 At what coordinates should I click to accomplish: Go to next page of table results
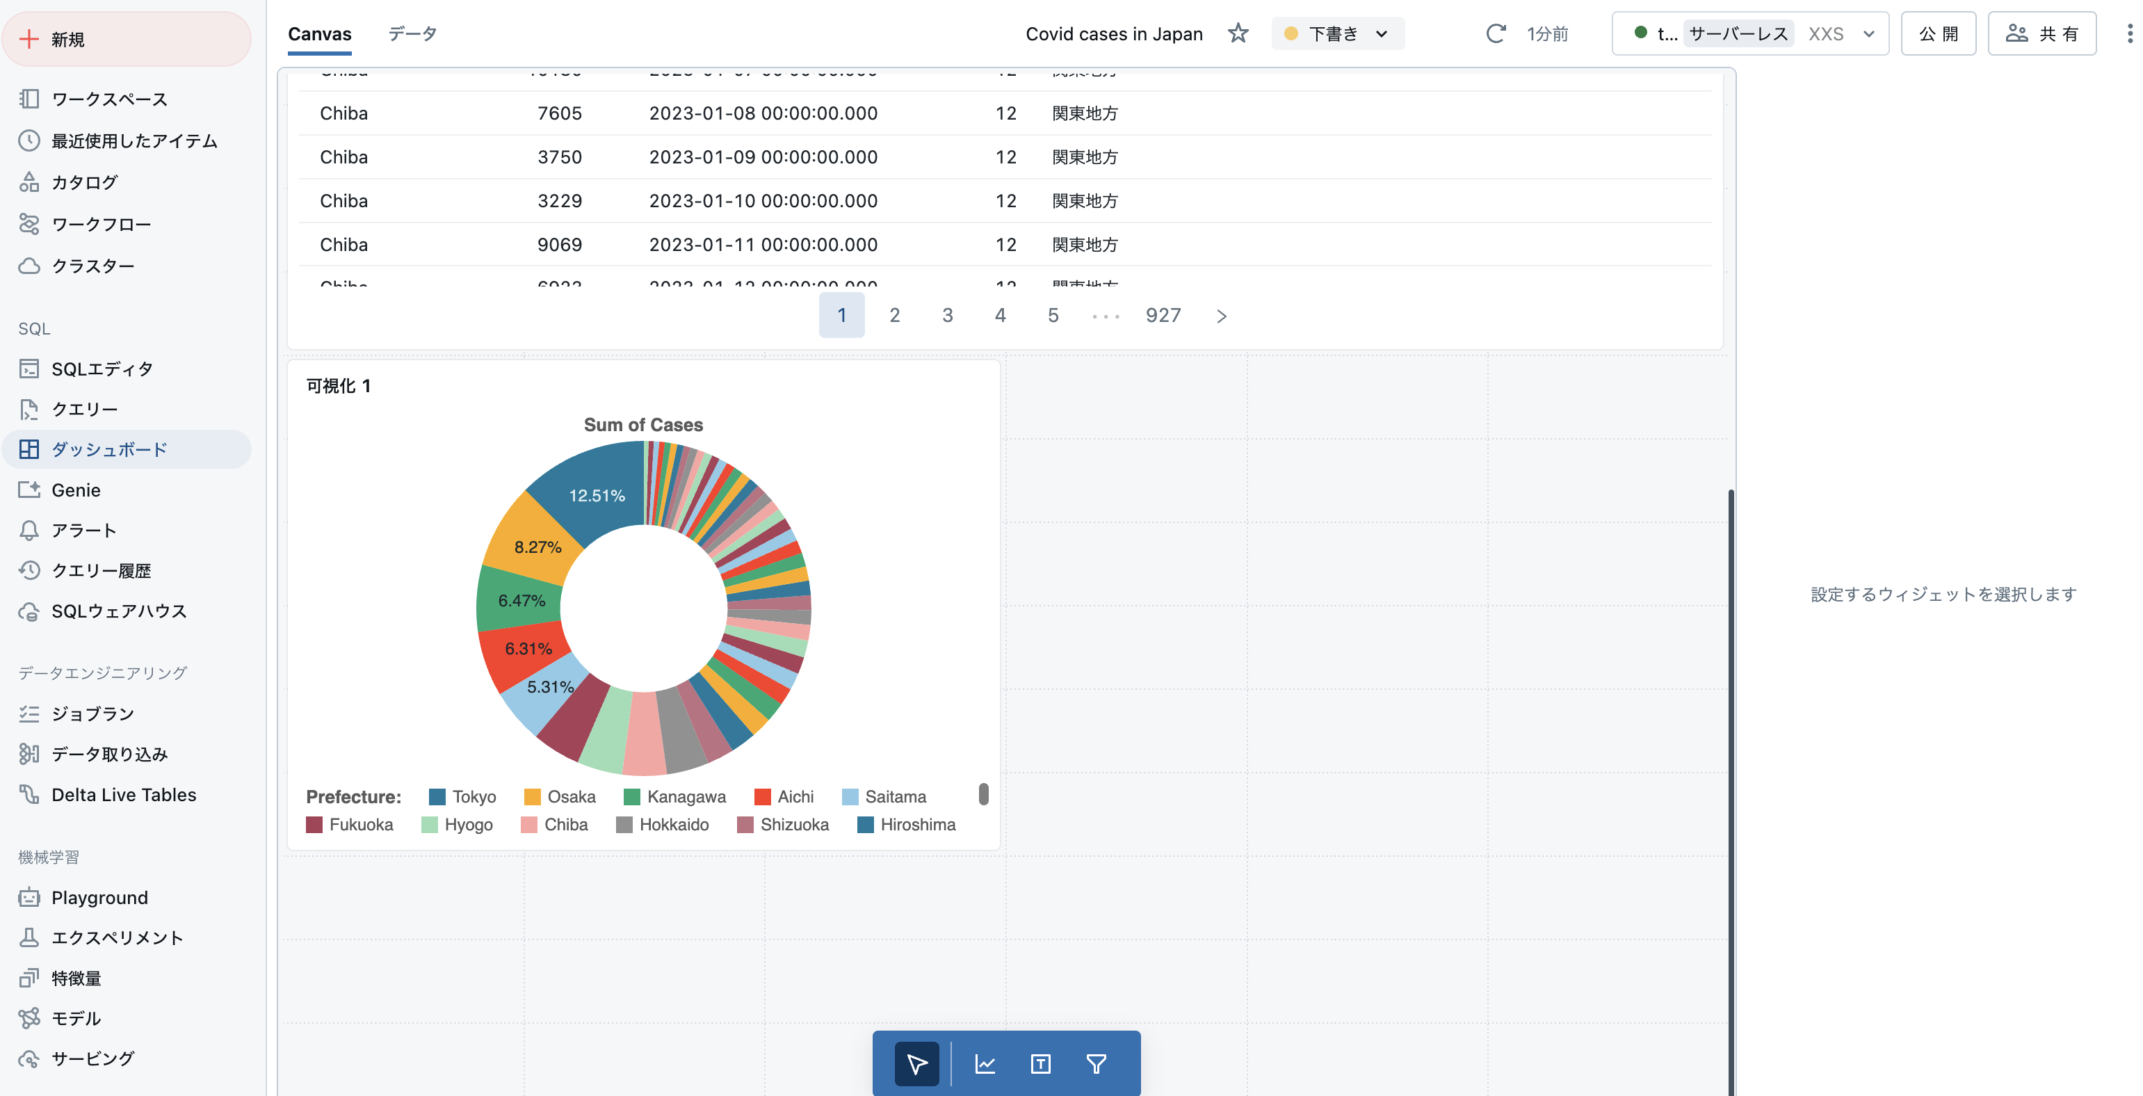click(1221, 316)
